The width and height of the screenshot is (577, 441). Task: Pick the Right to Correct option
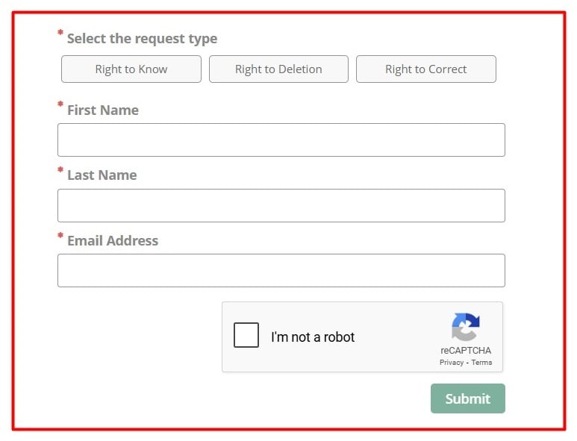click(x=425, y=69)
